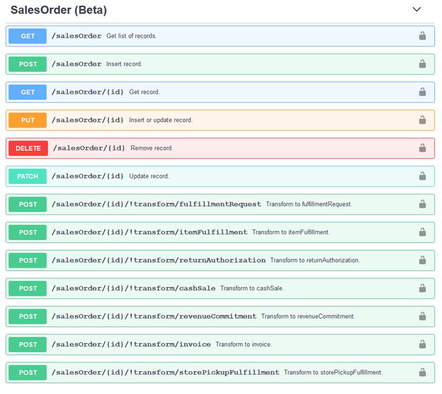Click lock icon on storePickupFulfillment transform row
Image resolution: width=442 pixels, height=394 pixels.
423,372
